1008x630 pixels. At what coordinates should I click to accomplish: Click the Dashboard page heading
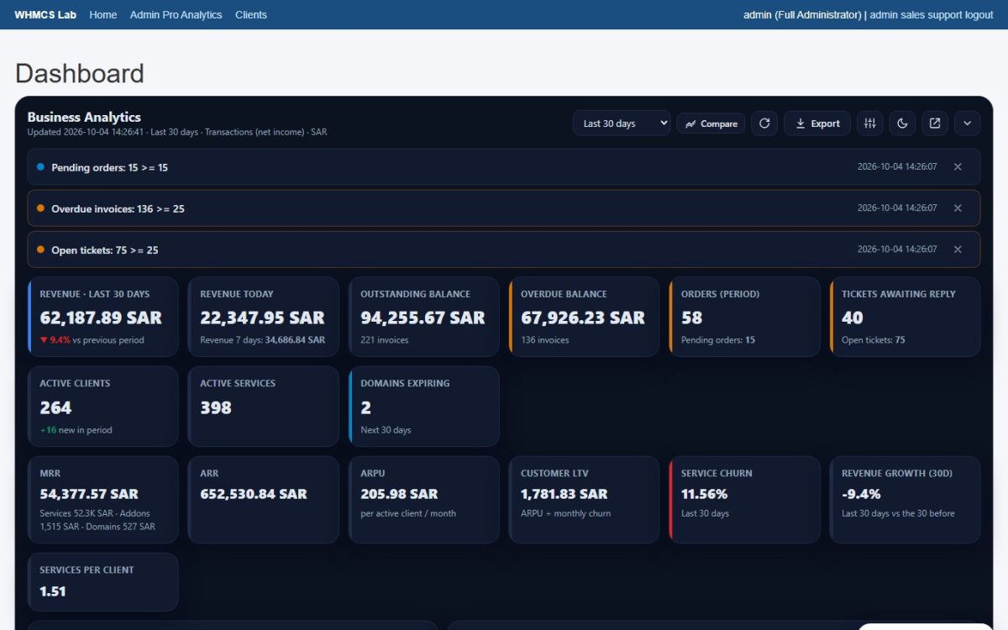80,74
